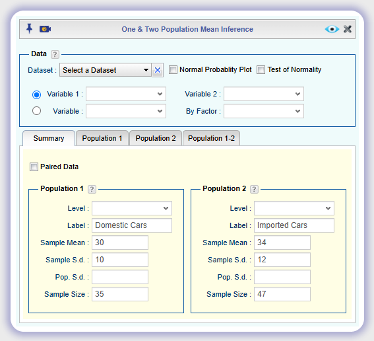Check the Test of Normality box
This screenshot has width=374, height=341.
tap(261, 70)
